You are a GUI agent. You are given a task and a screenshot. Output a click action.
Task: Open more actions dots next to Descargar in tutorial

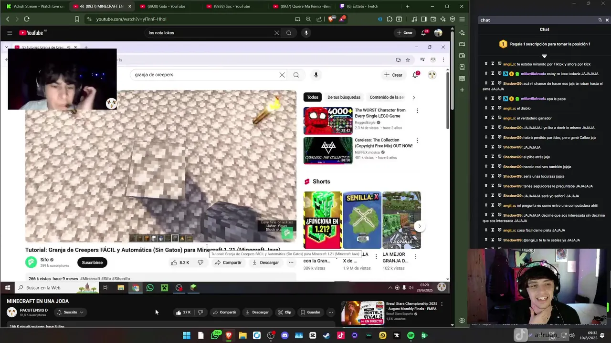[291, 262]
